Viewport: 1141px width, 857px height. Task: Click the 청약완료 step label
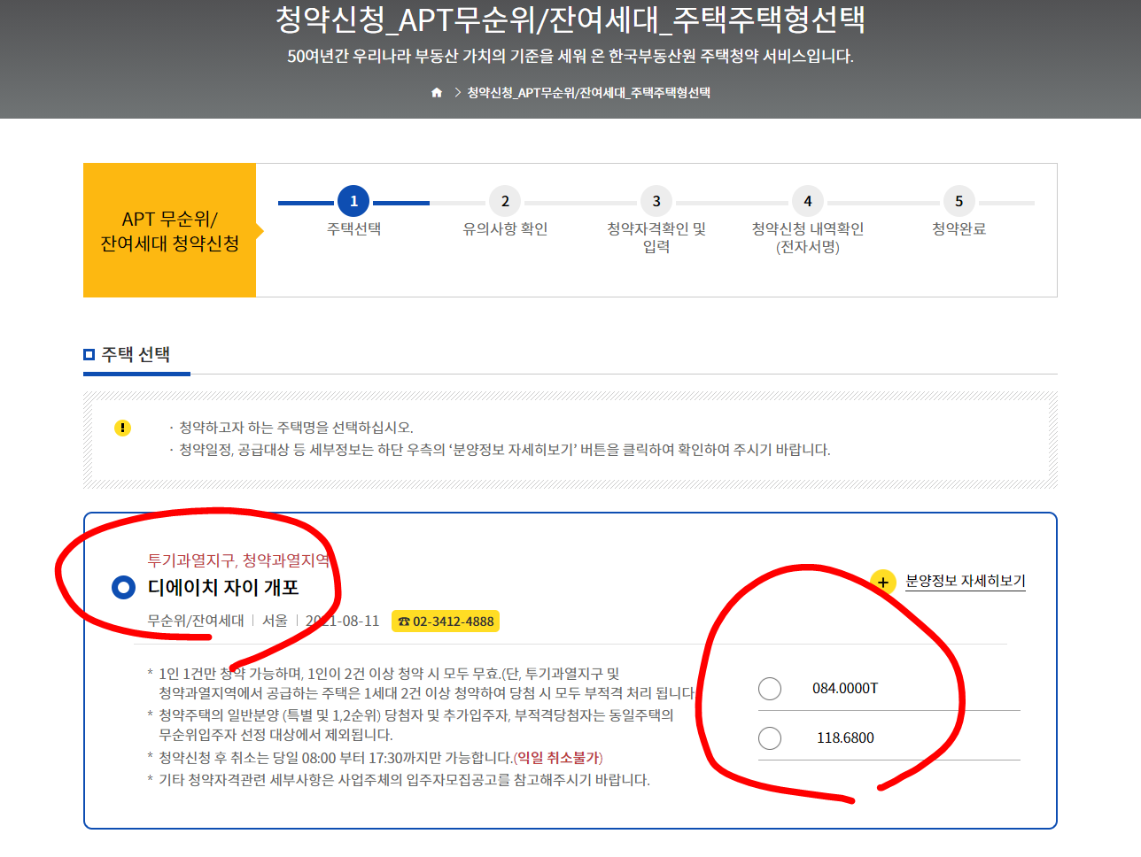959,228
